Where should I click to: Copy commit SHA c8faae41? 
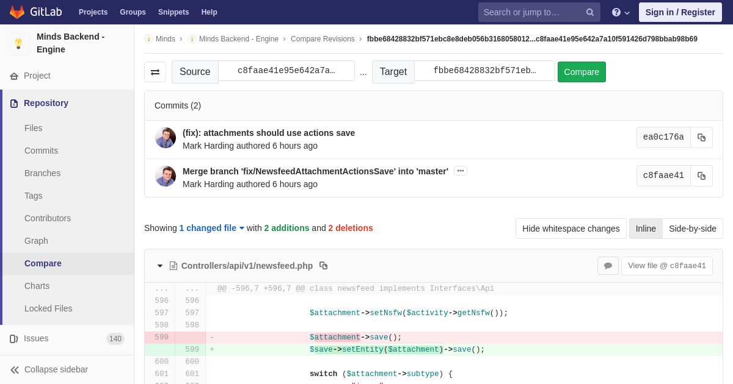click(x=701, y=176)
